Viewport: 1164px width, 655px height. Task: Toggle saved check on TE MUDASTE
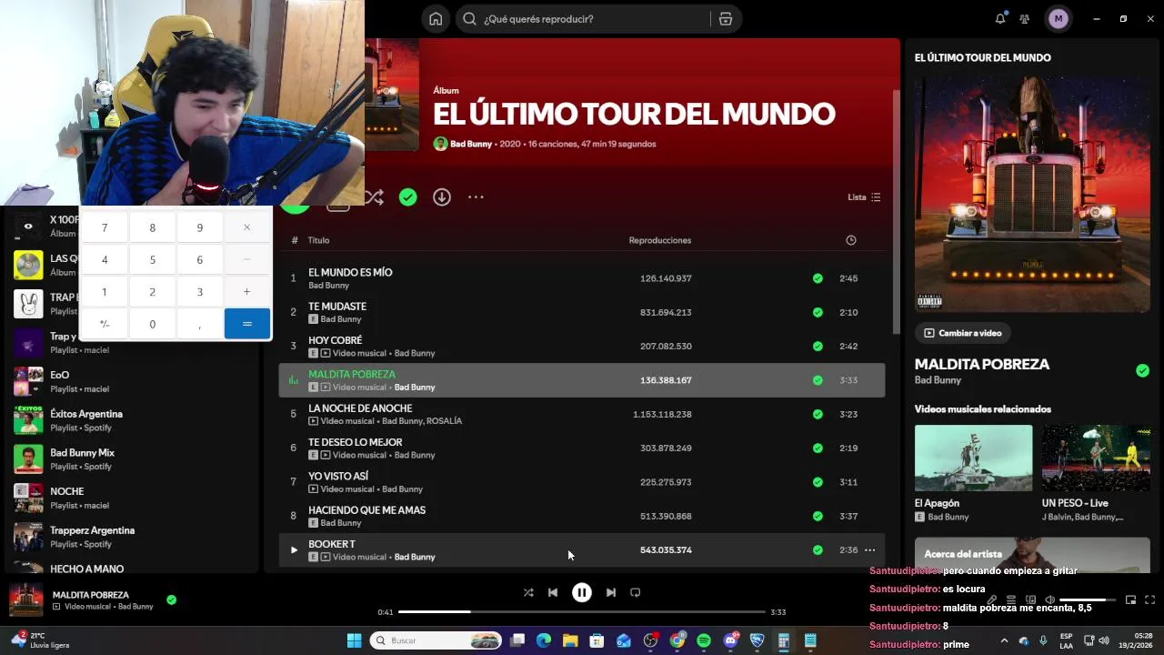pyautogui.click(x=818, y=312)
